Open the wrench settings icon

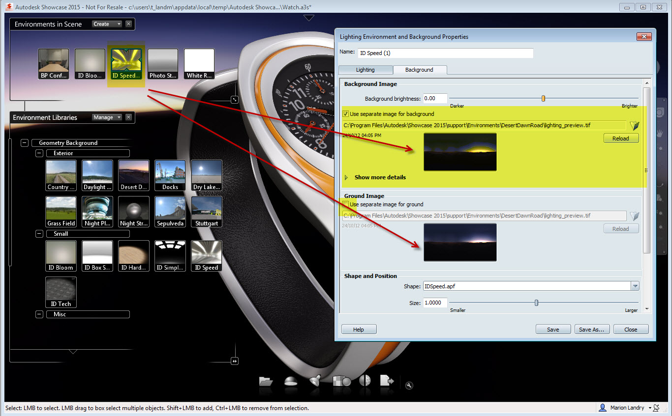(409, 386)
